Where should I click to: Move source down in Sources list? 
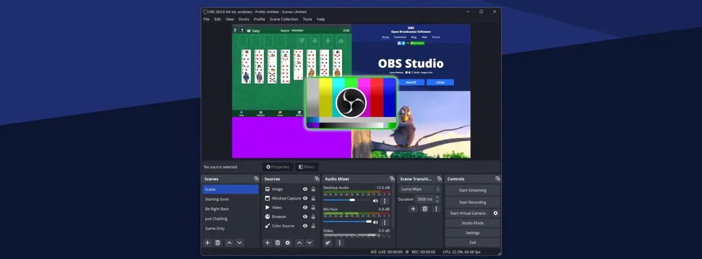tap(309, 242)
